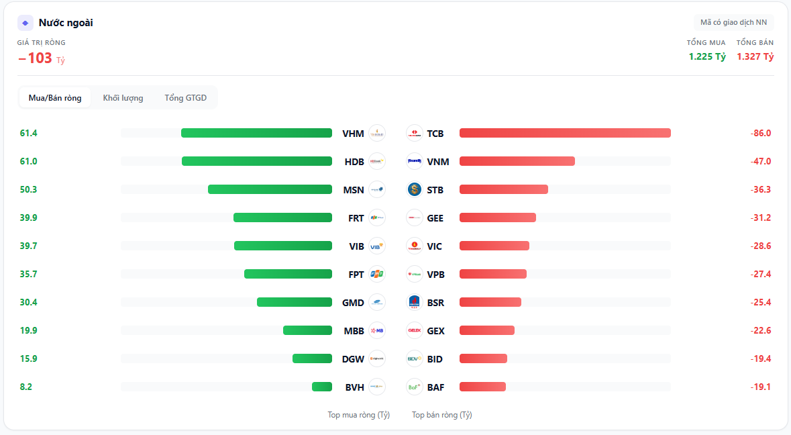Select the Mua/Bán ròng tab

pyautogui.click(x=55, y=98)
